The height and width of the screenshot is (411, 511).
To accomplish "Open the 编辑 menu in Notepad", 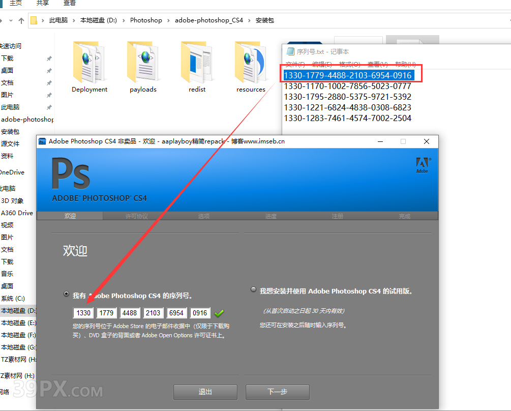I will [x=321, y=64].
